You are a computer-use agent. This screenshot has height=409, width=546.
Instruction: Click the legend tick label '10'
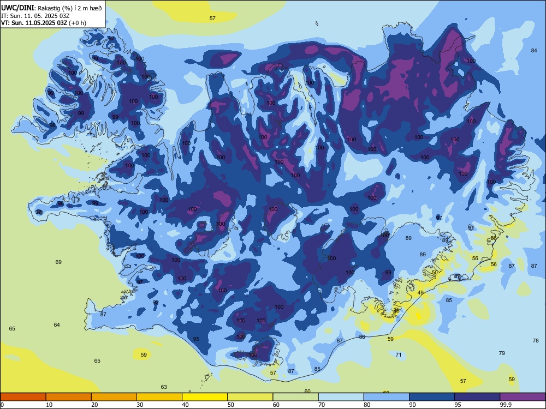click(x=49, y=405)
